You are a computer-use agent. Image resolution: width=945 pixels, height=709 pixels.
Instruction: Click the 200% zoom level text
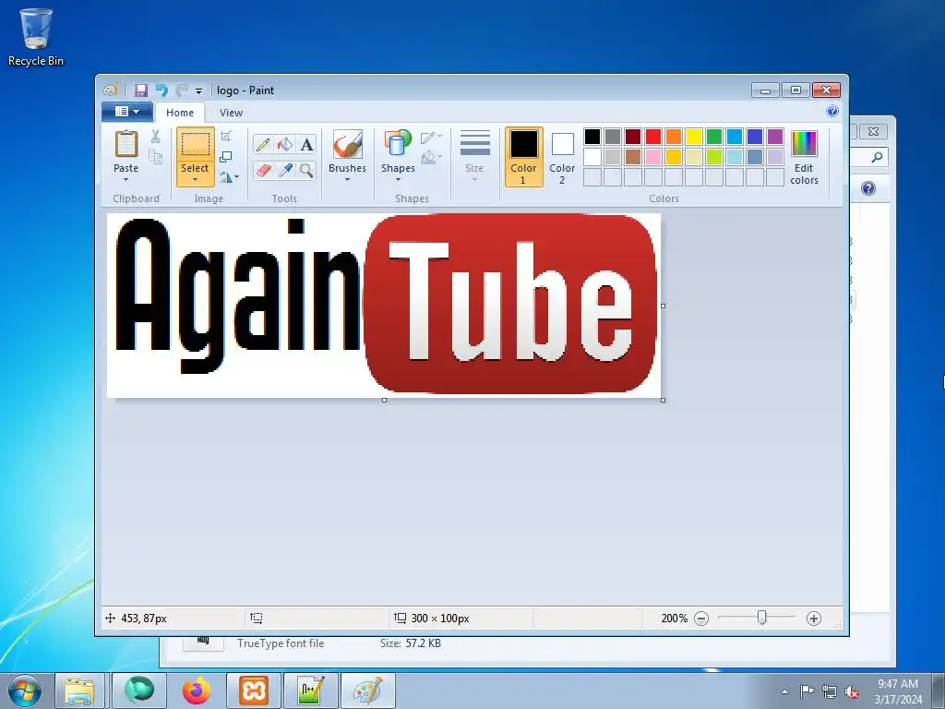click(674, 618)
